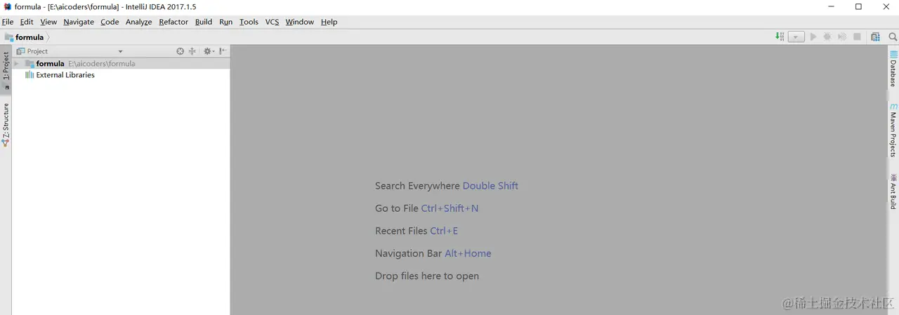The height and width of the screenshot is (315, 899).
Task: Click the Recent Files Ctrl+E hint
Action: [416, 231]
